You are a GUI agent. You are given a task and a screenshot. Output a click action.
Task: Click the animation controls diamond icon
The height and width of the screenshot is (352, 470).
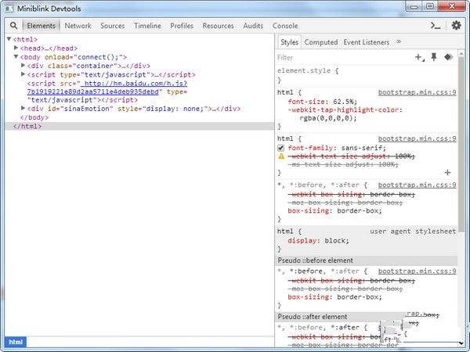point(448,57)
